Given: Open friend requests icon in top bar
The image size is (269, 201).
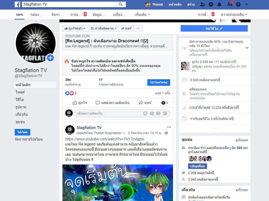Looking at the screenshot, I should [202, 4].
